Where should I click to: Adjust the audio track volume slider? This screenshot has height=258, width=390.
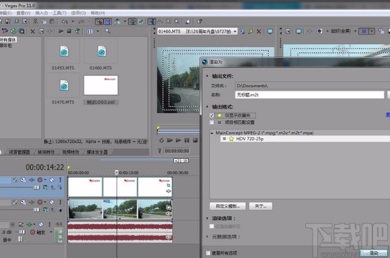tap(22, 232)
